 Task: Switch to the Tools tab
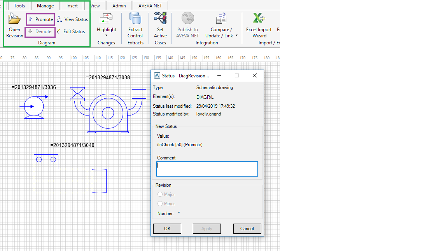click(x=19, y=5)
